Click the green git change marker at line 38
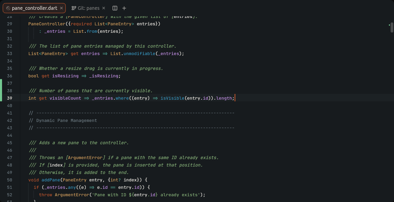Viewport: 394px width, 202px height. pos(1,91)
